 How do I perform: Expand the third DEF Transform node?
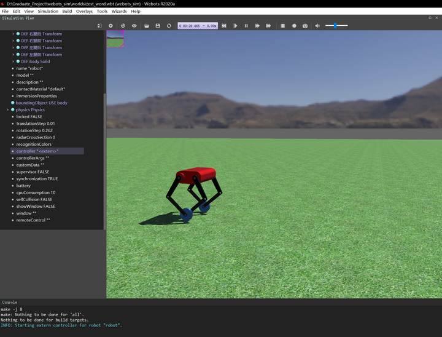(x=13, y=47)
